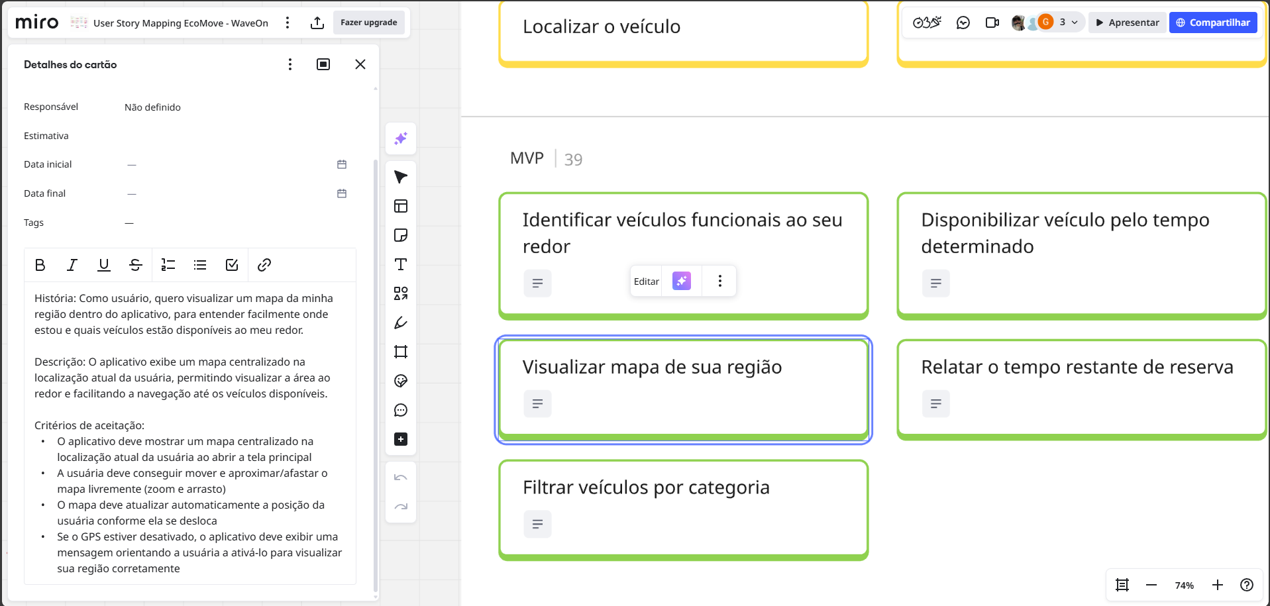Click the Compartilhar button
This screenshot has height=606, width=1270.
(x=1212, y=23)
